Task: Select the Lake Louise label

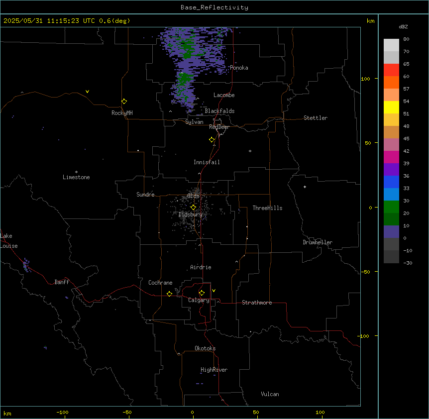Action: click(8, 241)
